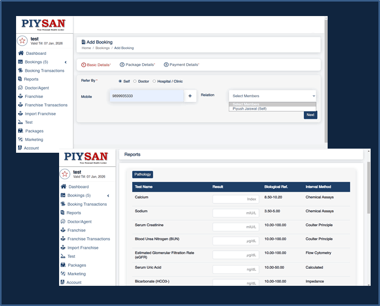Click Dashboard home icon in Add Booking window

(21, 53)
